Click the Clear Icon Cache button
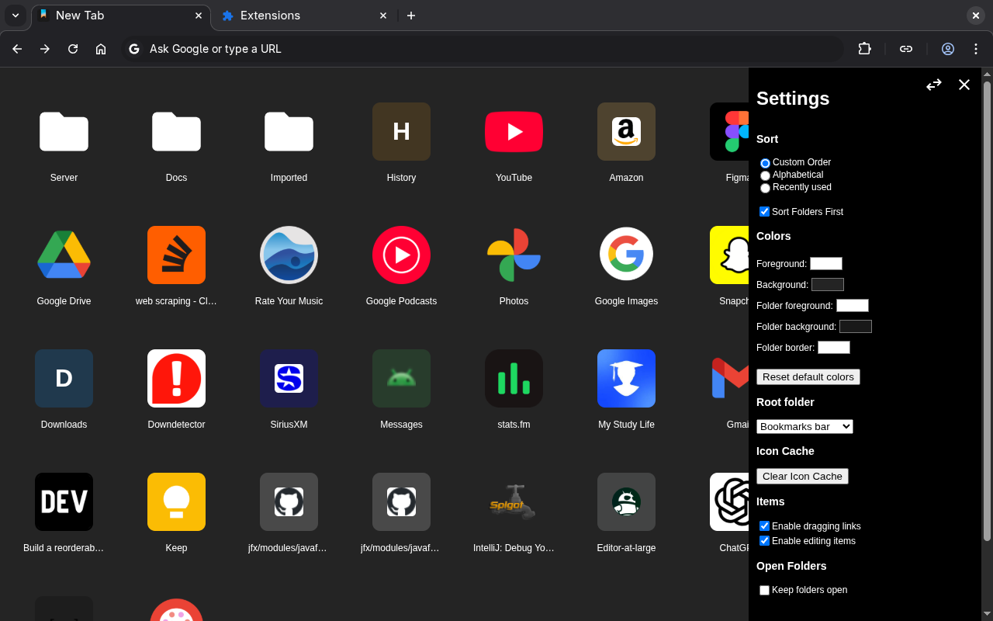This screenshot has height=621, width=993. tap(802, 476)
